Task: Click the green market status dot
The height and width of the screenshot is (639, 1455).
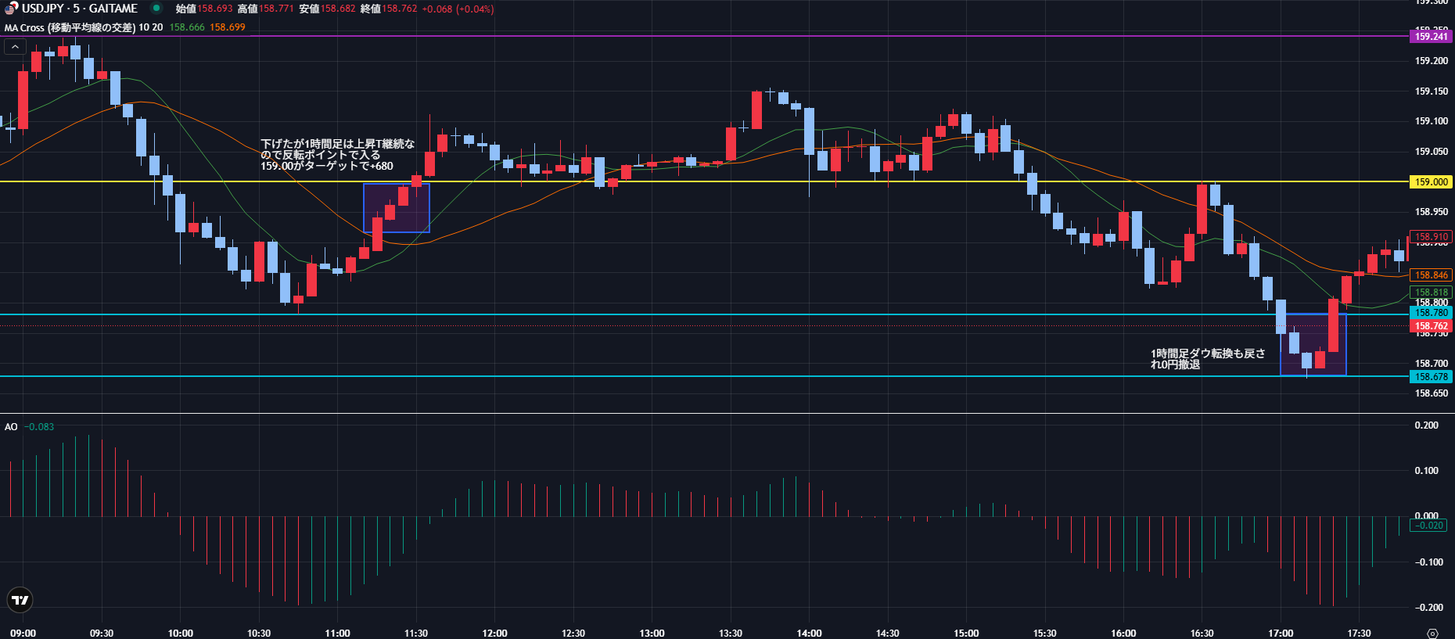Action: 156,9
